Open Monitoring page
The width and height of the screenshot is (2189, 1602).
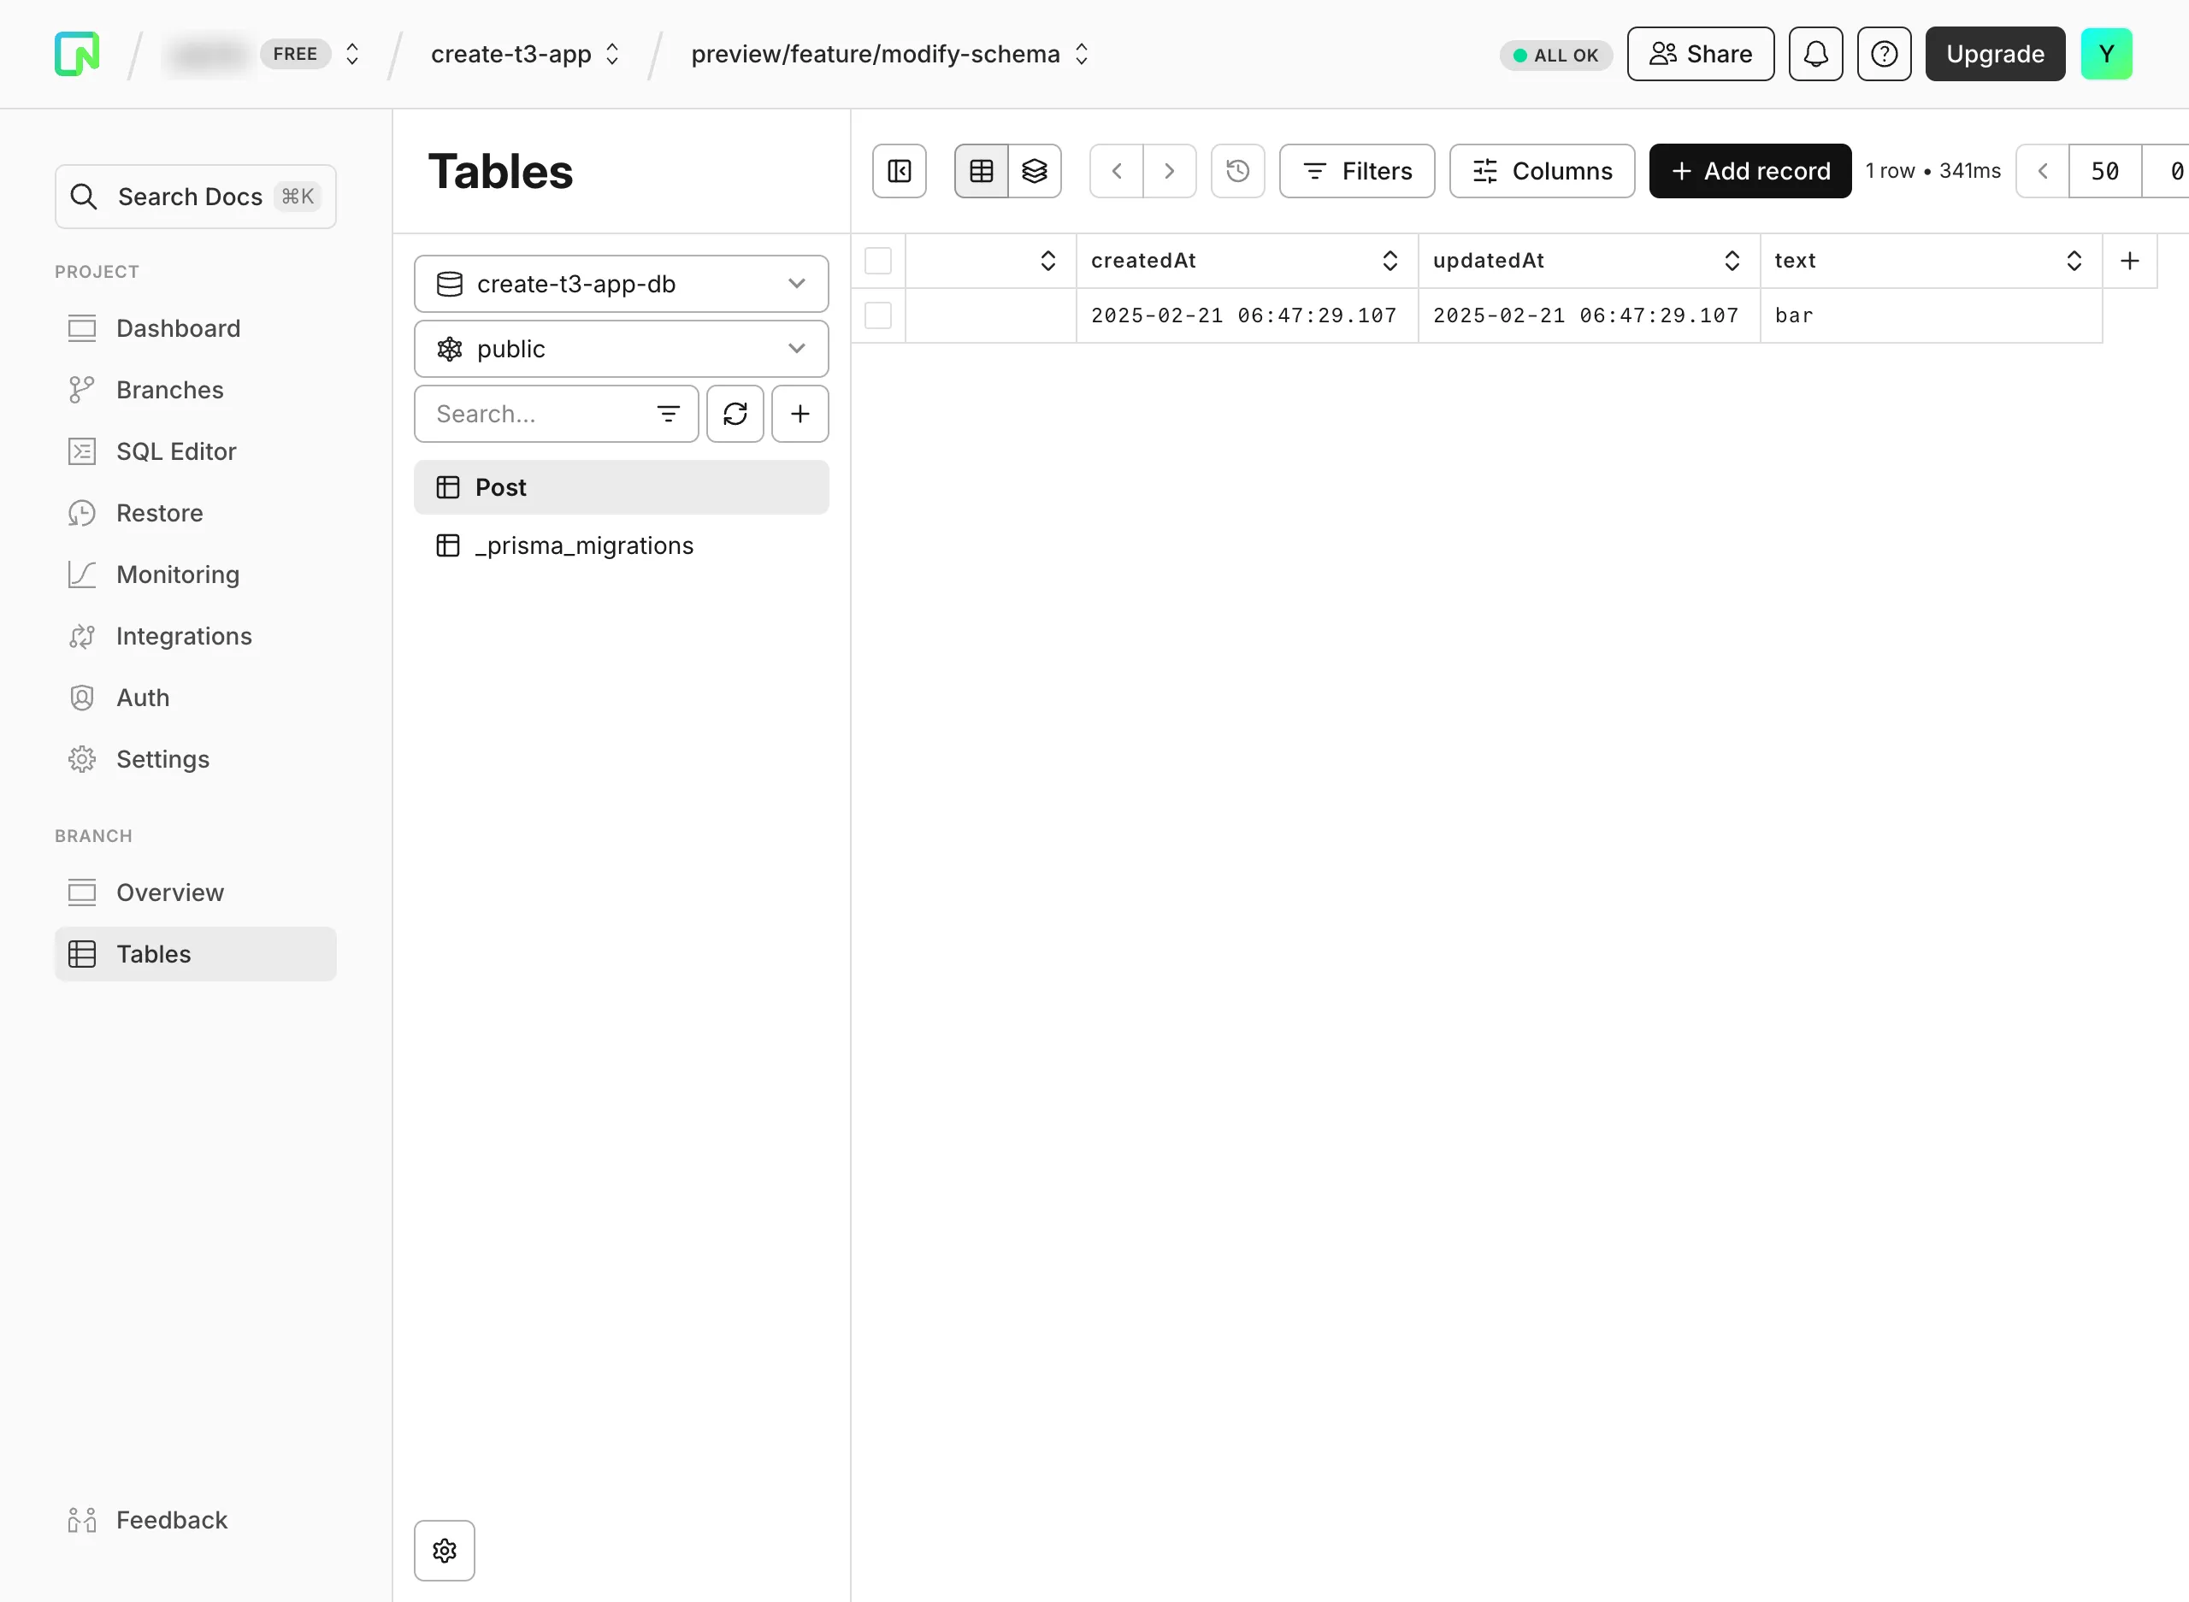(x=195, y=575)
